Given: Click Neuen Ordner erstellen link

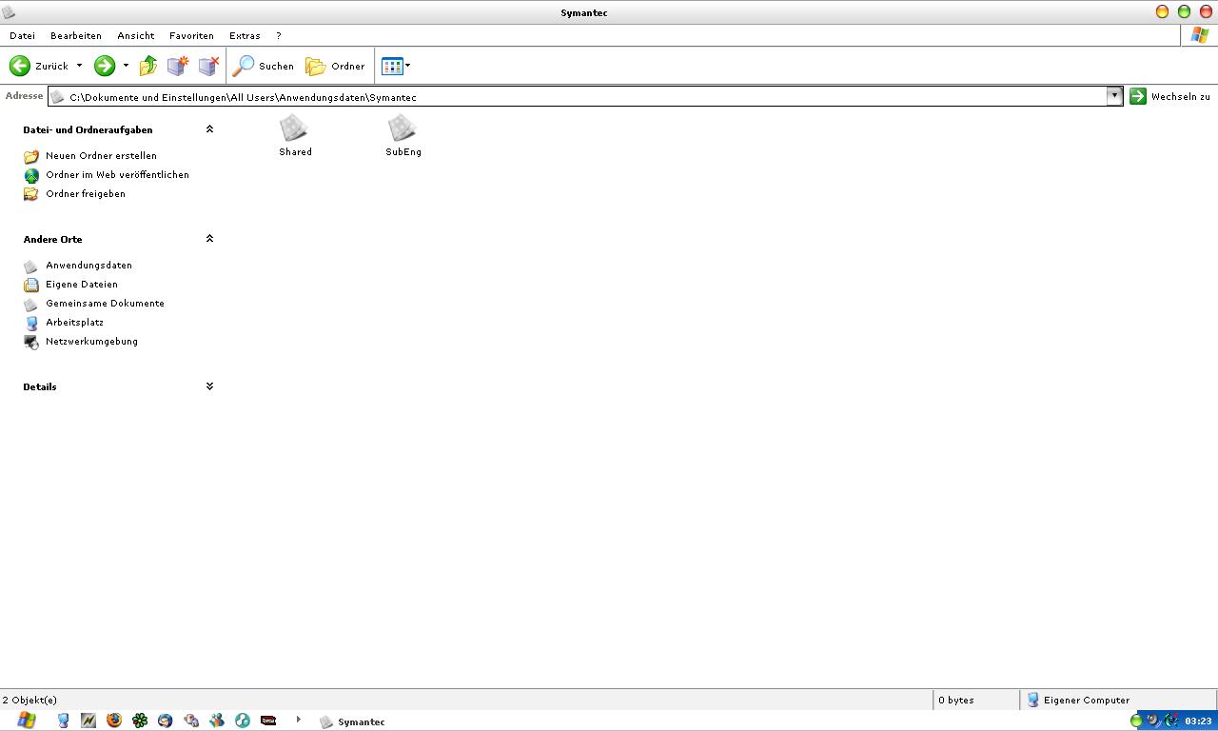Looking at the screenshot, I should (x=101, y=155).
